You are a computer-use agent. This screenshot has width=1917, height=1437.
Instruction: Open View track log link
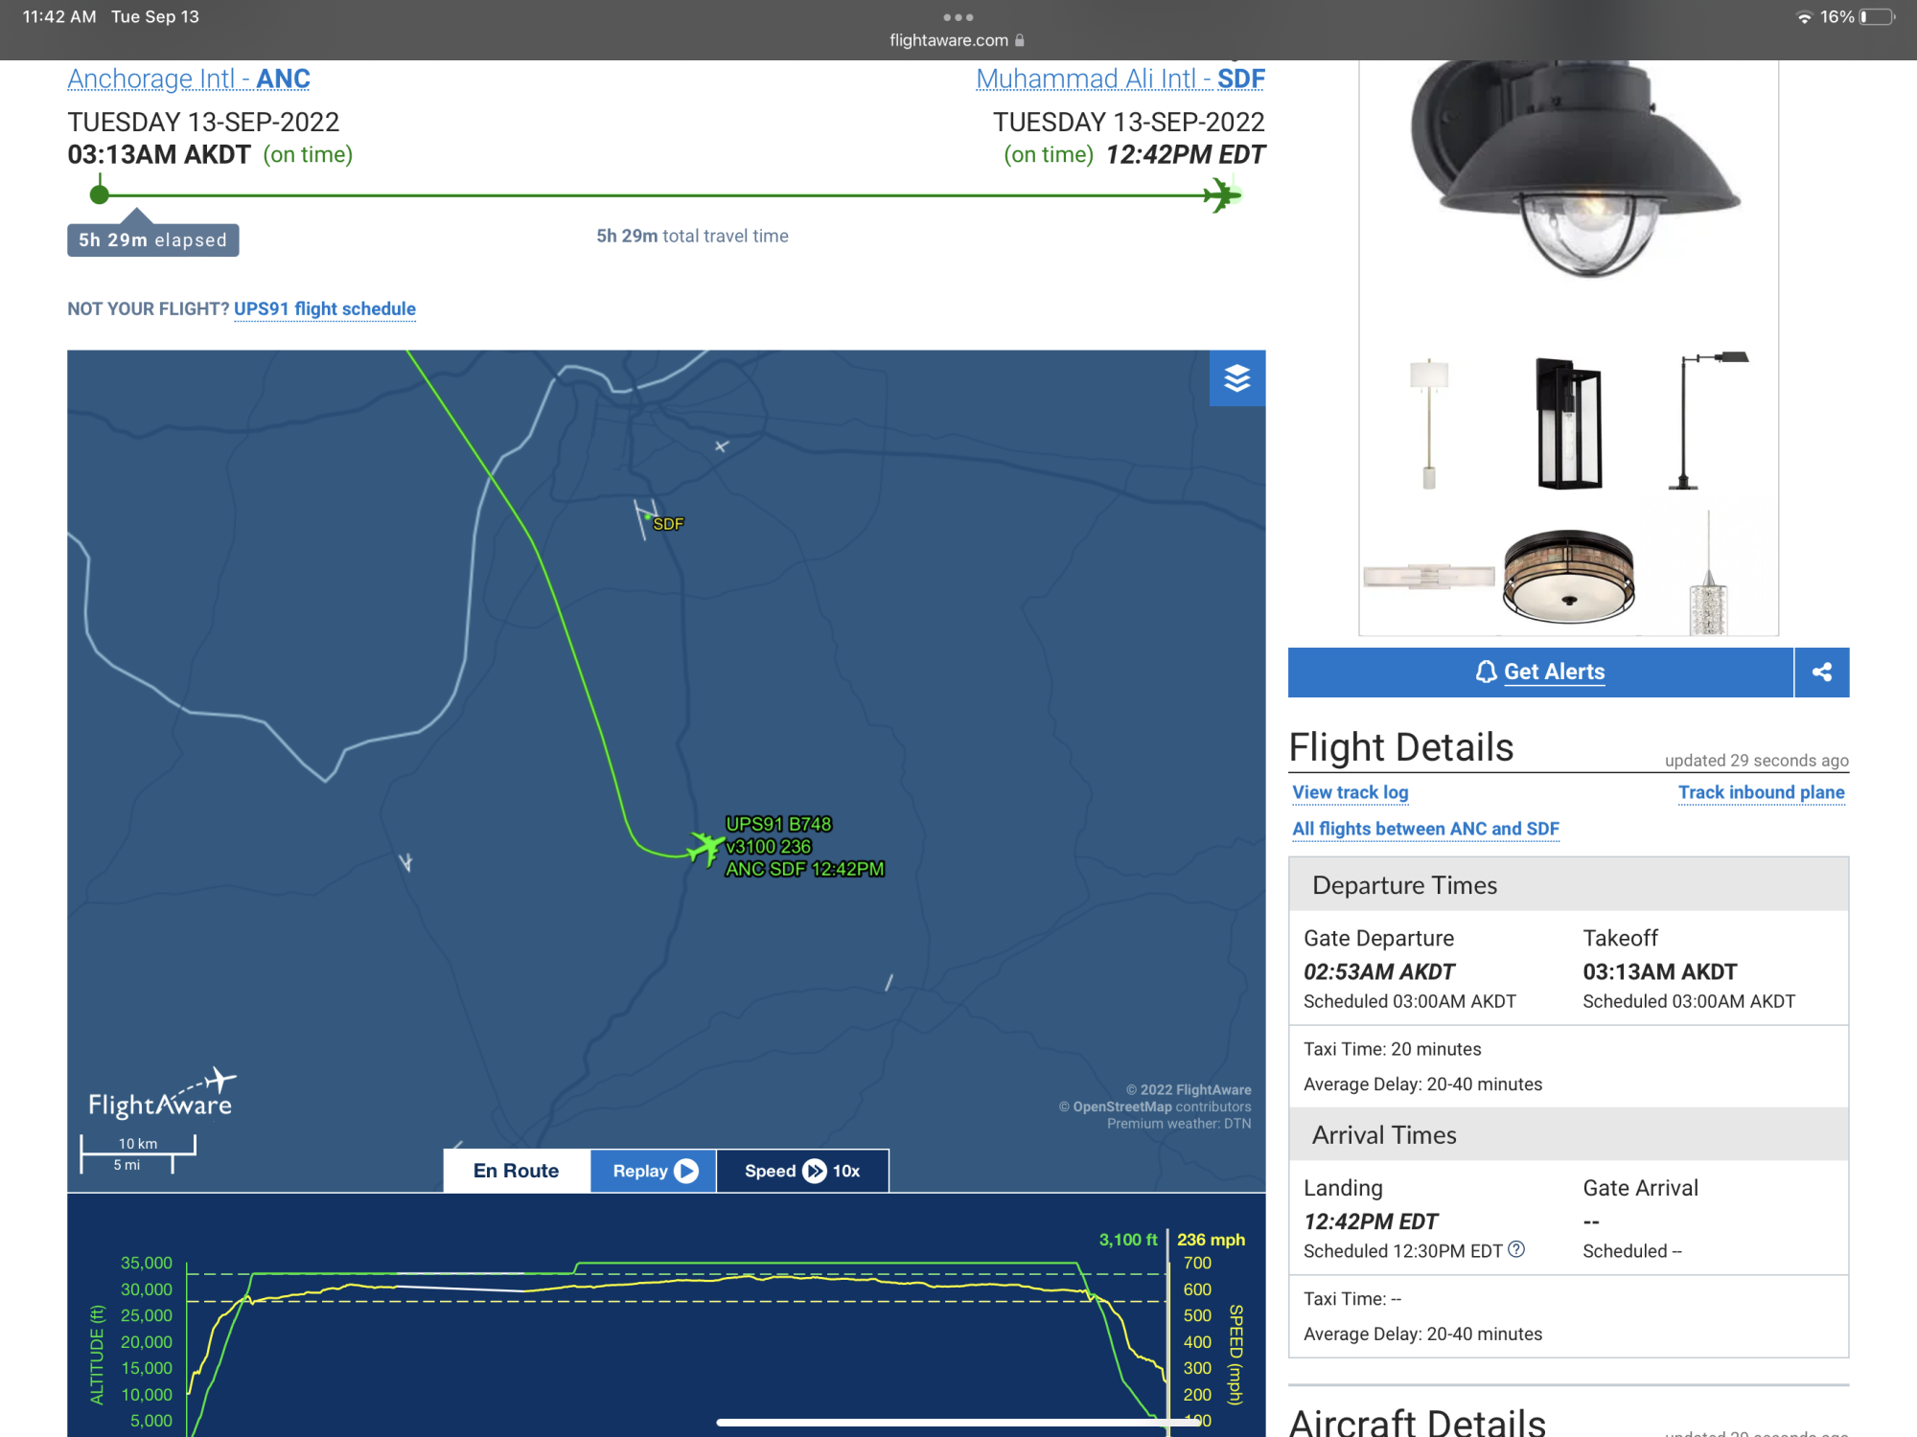click(x=1351, y=793)
